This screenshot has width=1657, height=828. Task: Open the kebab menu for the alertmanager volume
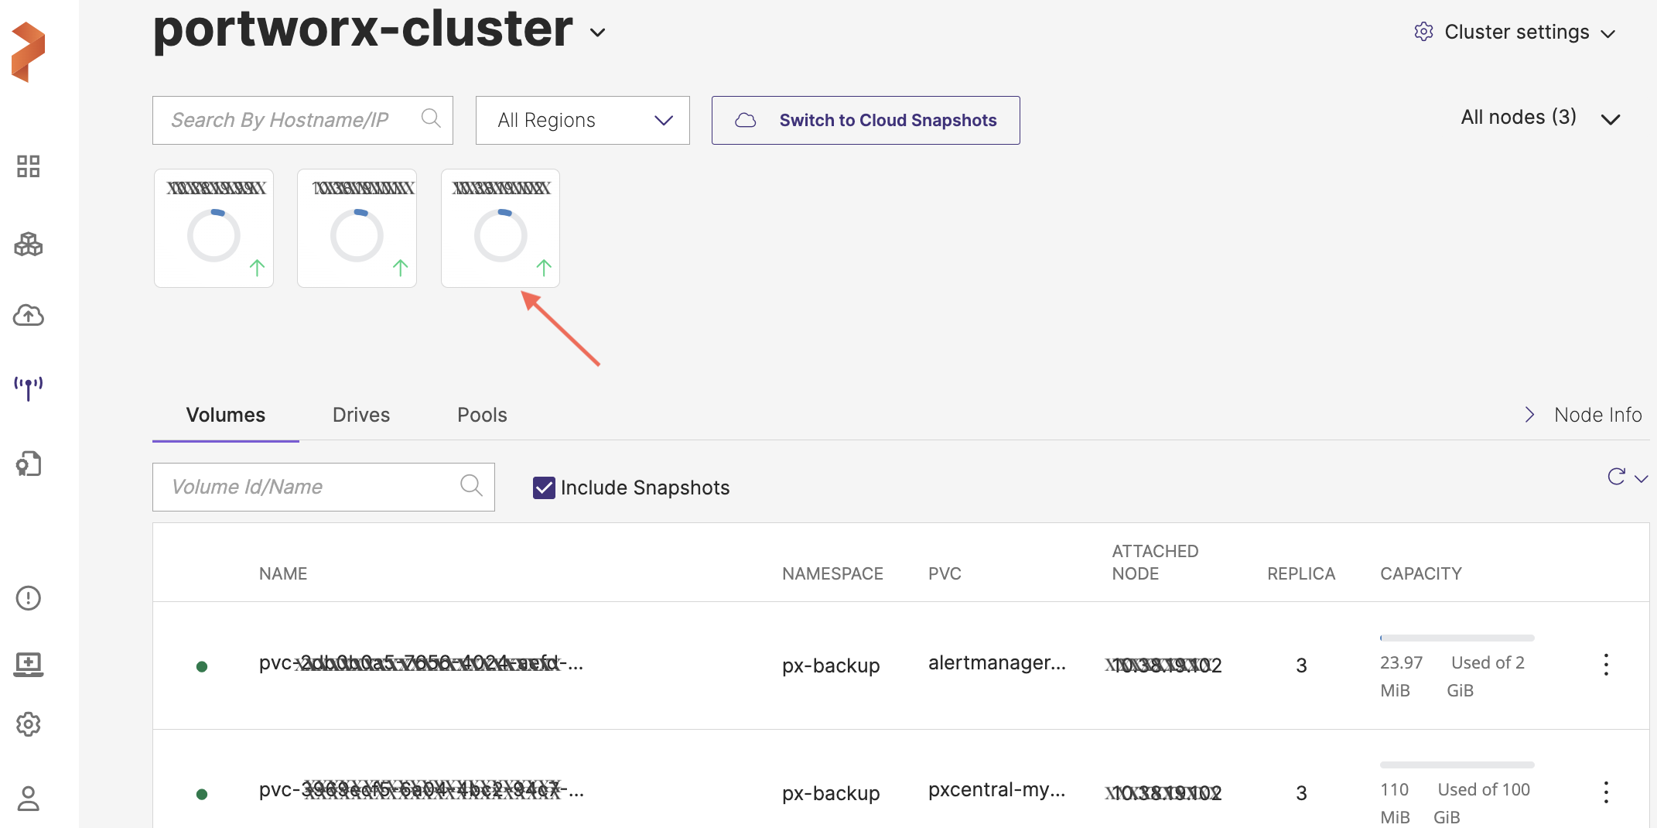pos(1606,665)
